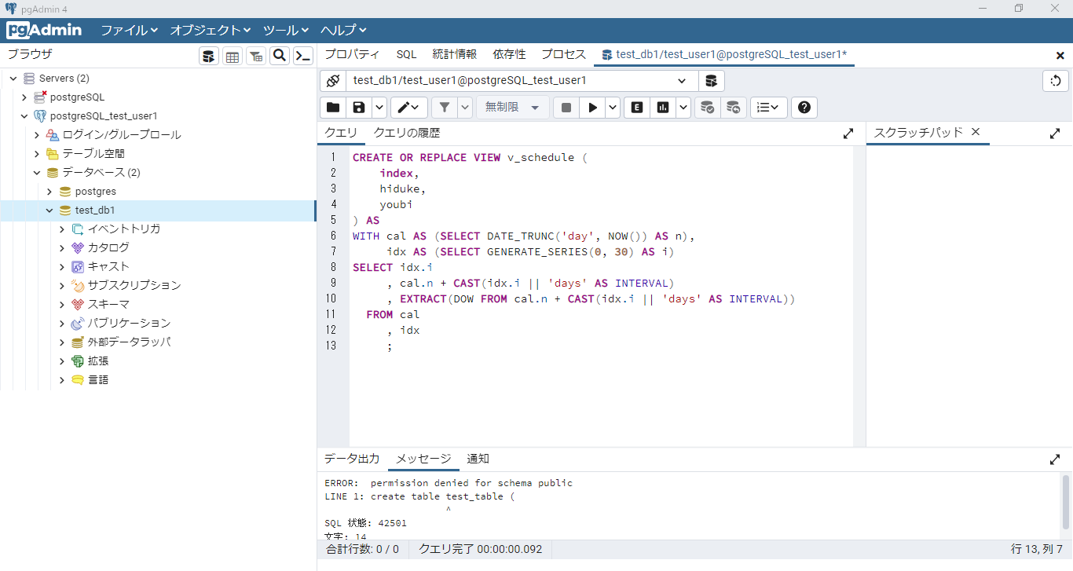This screenshot has width=1073, height=571.
Task: Click the Explain Analyze chart icon
Action: click(x=663, y=108)
